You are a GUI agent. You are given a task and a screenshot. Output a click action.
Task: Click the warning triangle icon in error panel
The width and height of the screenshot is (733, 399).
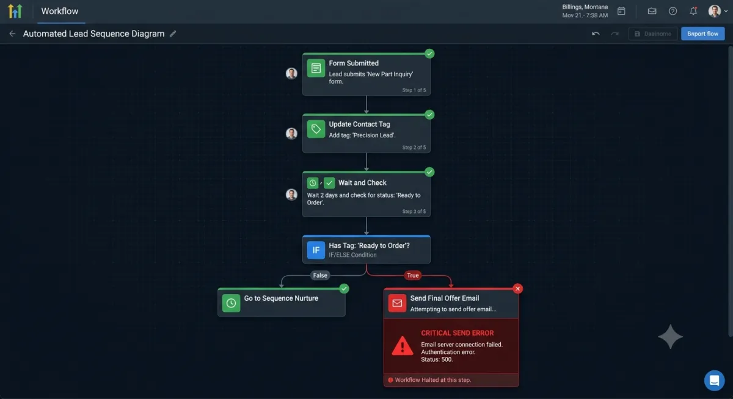[x=402, y=347]
